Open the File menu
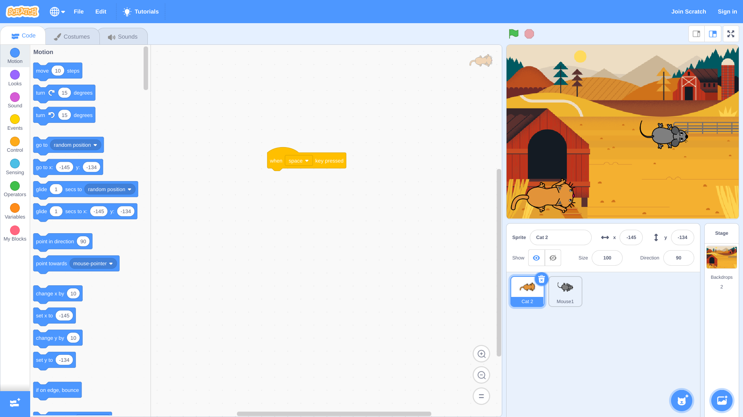Screen dimensions: 743x417 coord(79,12)
